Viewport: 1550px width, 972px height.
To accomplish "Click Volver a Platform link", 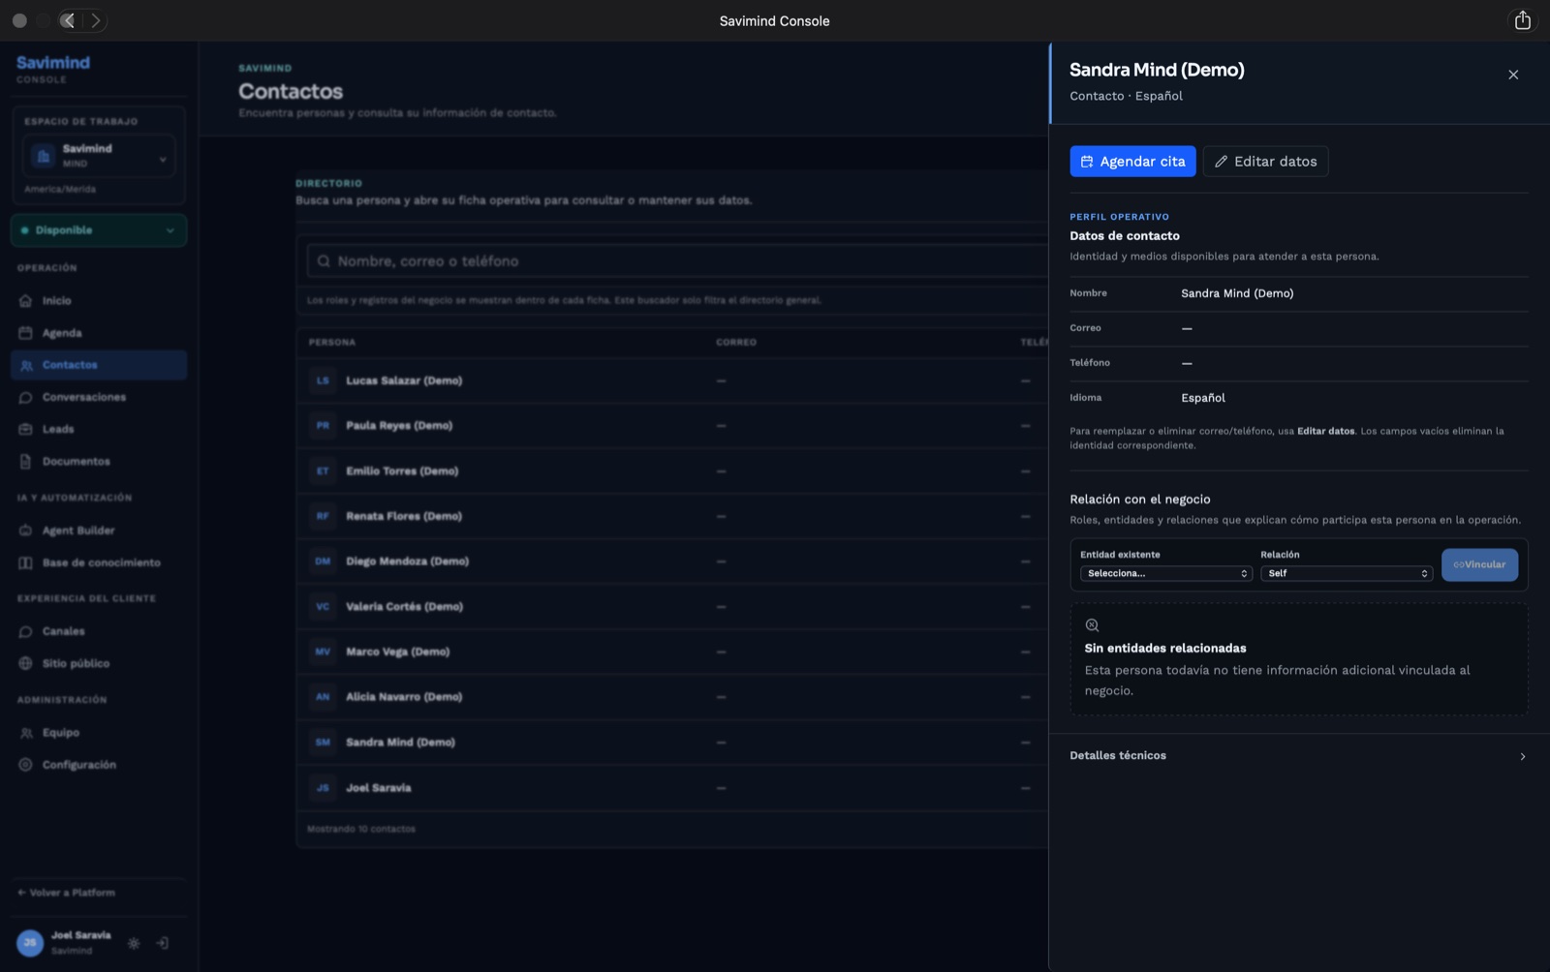I will coord(66,893).
